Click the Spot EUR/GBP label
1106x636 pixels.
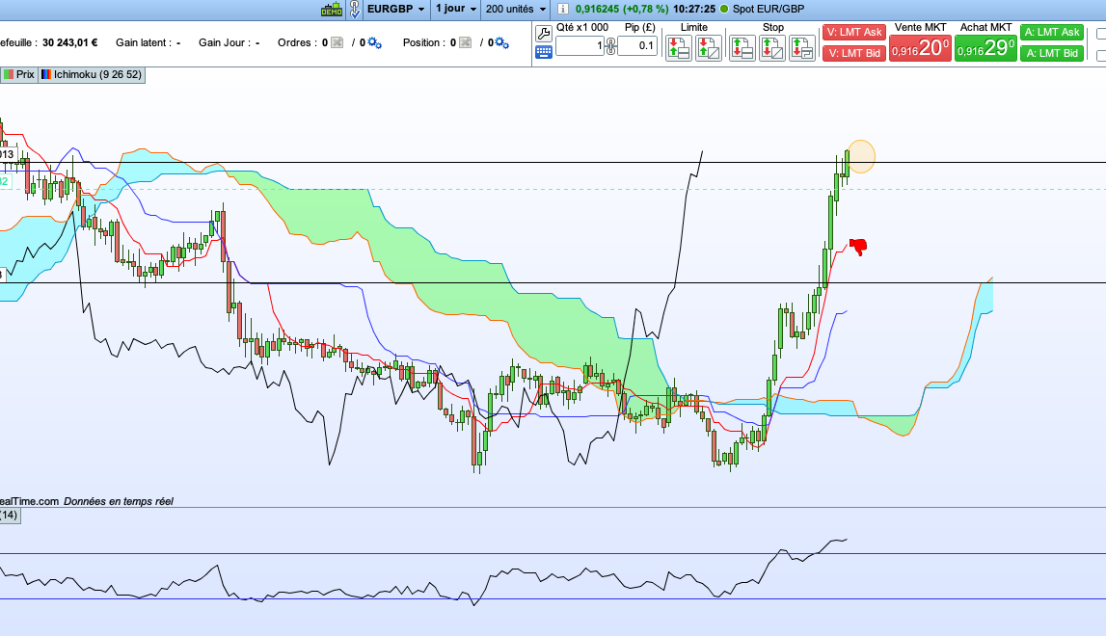click(x=769, y=10)
